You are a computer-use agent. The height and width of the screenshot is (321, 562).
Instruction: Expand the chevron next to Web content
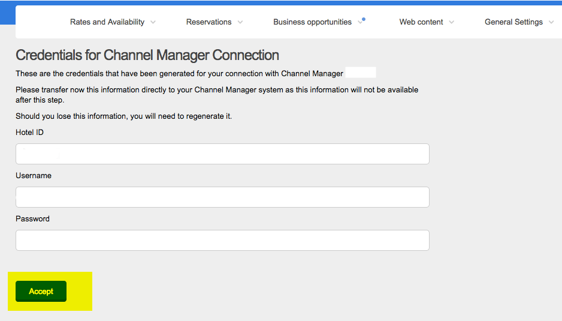(452, 22)
